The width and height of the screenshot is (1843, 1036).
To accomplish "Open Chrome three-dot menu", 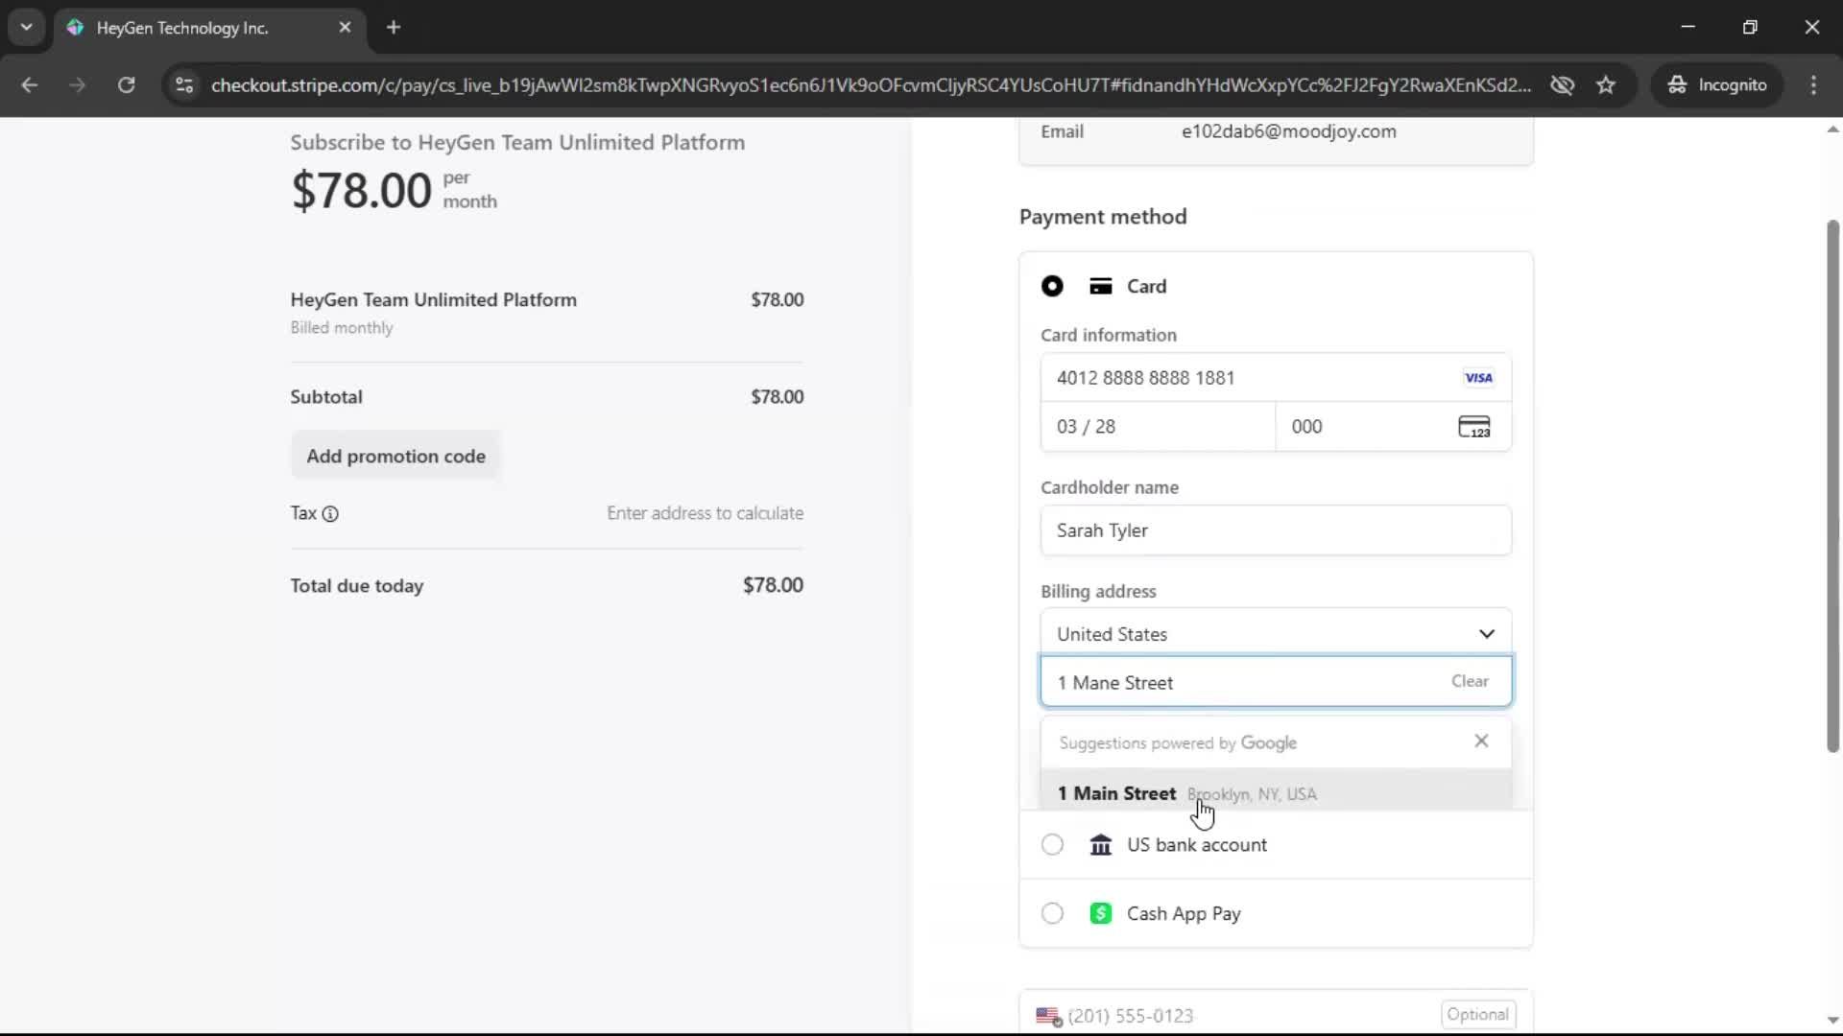I will click(x=1813, y=85).
